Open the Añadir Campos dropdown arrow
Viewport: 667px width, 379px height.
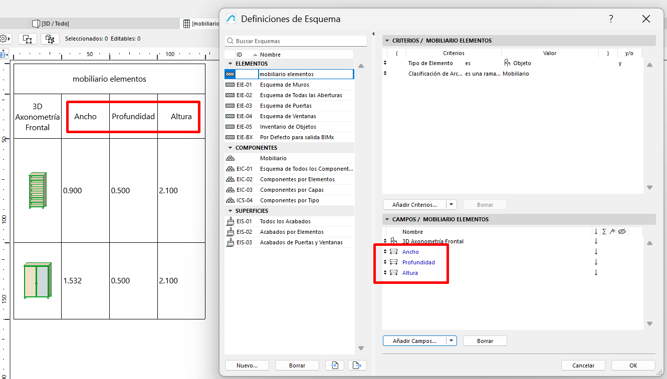[452, 341]
